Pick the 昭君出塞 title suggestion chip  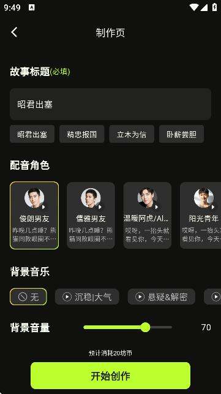(32, 134)
